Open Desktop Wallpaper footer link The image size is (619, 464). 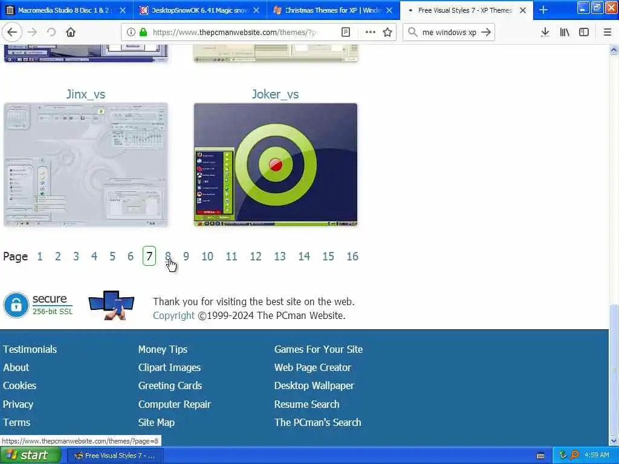point(314,386)
